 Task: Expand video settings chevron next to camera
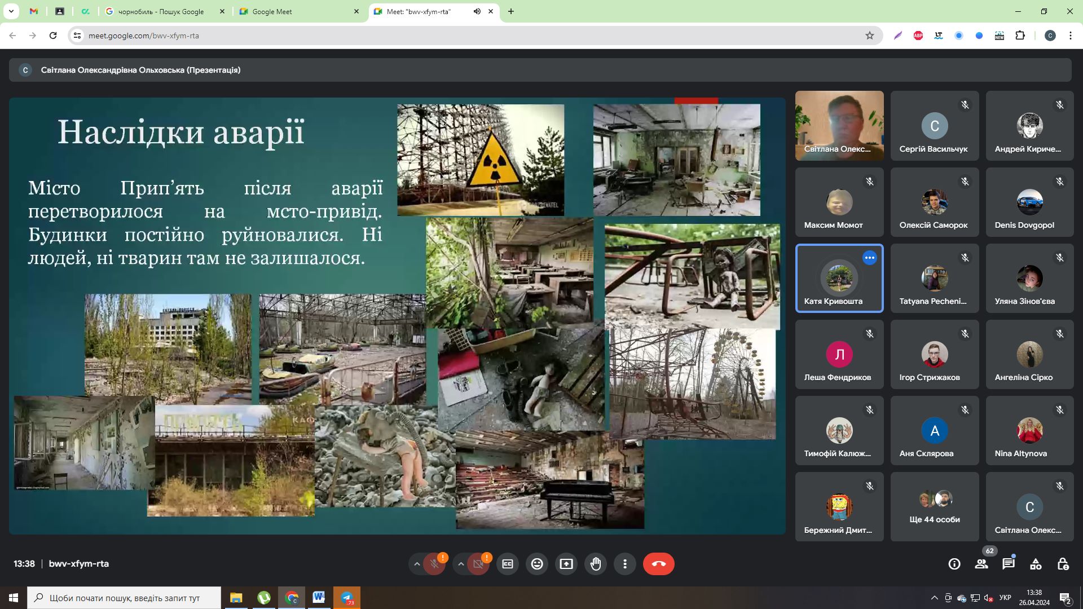point(461,564)
